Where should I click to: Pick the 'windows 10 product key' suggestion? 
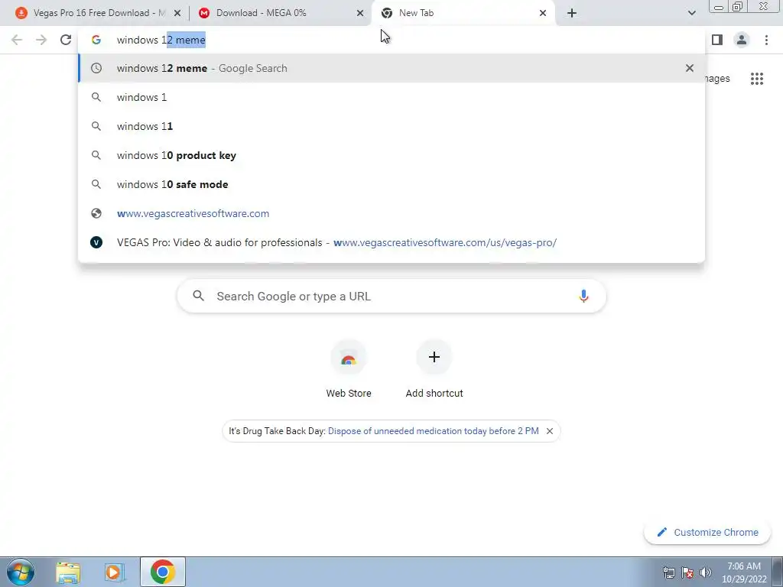click(391, 155)
